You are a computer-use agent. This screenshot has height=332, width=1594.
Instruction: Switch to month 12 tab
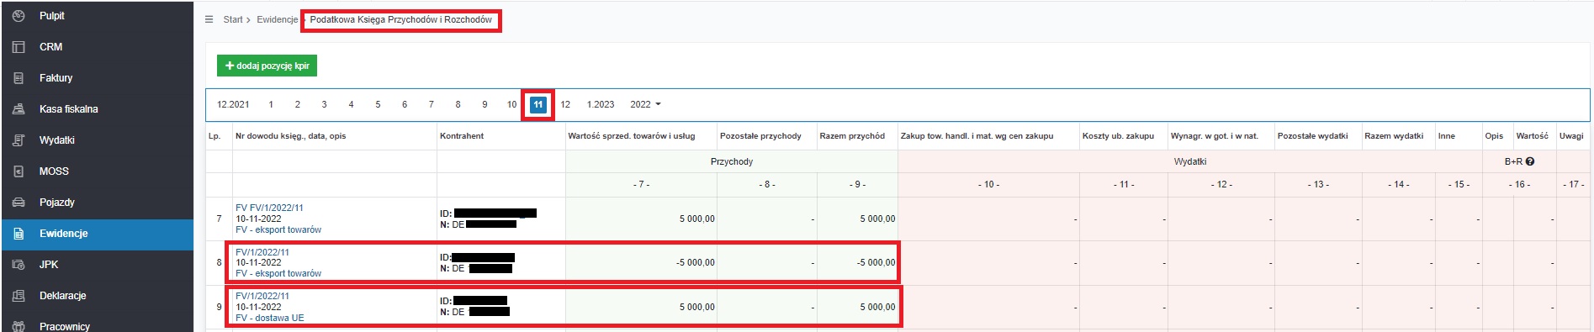pyautogui.click(x=565, y=104)
